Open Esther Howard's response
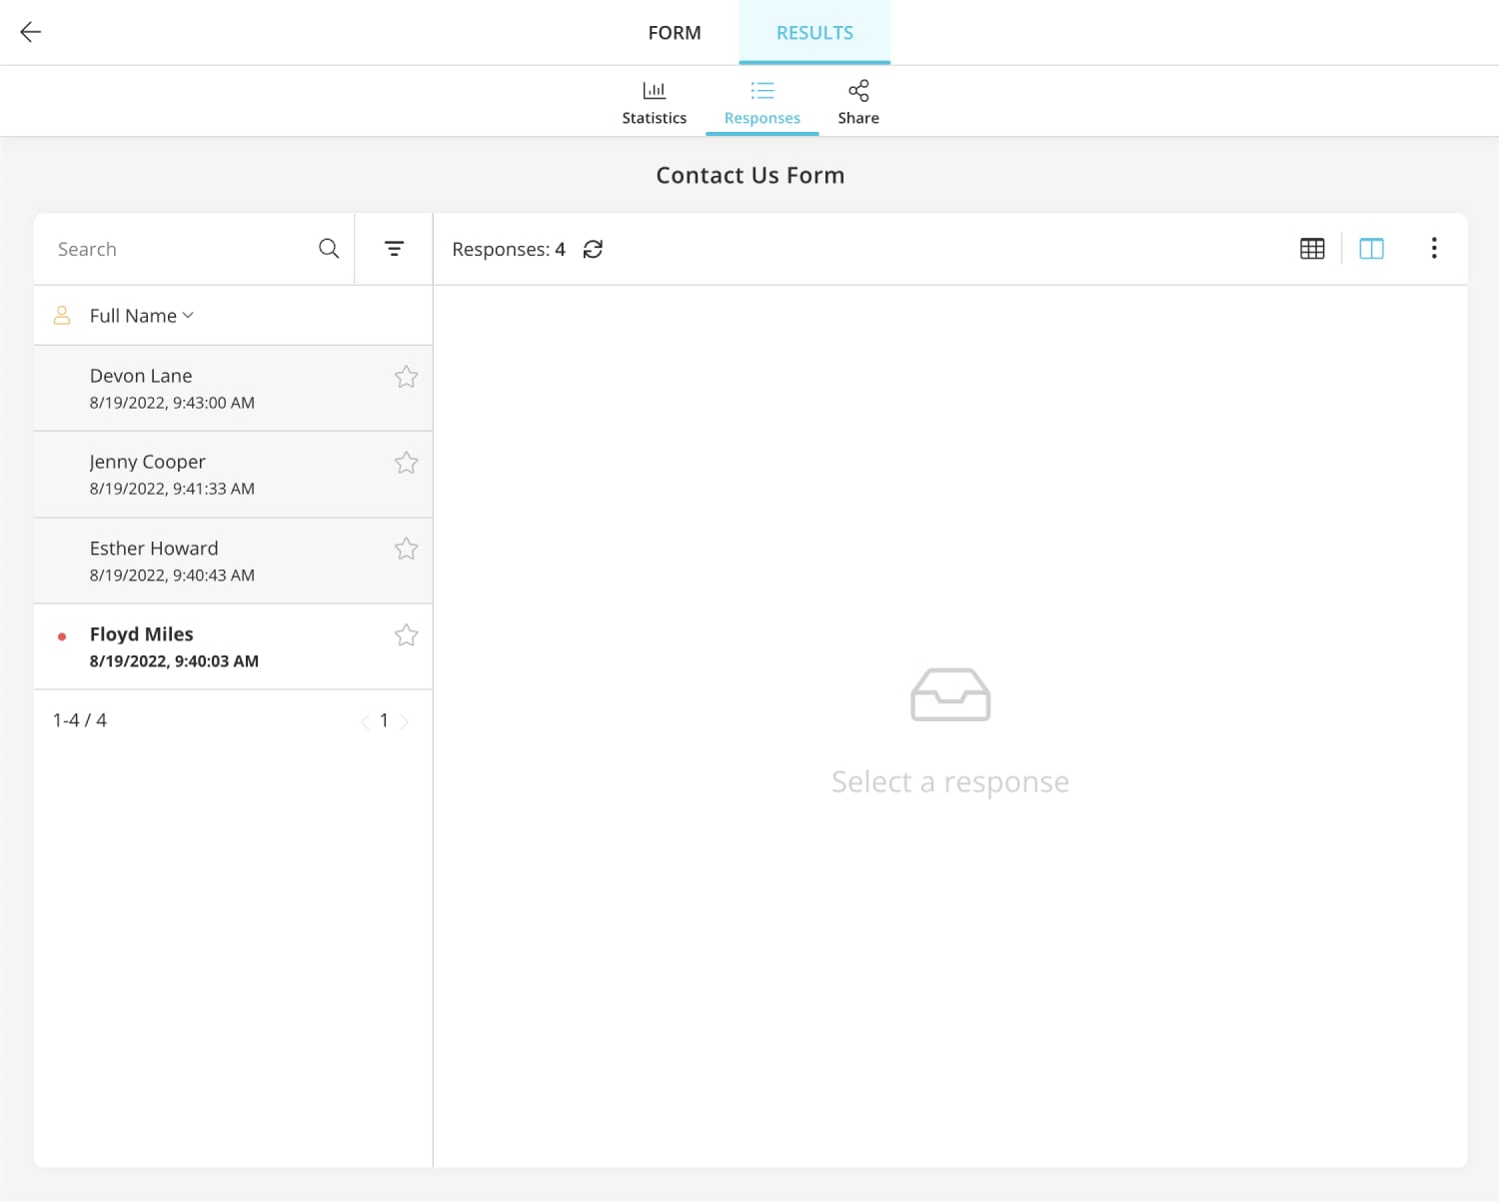 click(200, 560)
